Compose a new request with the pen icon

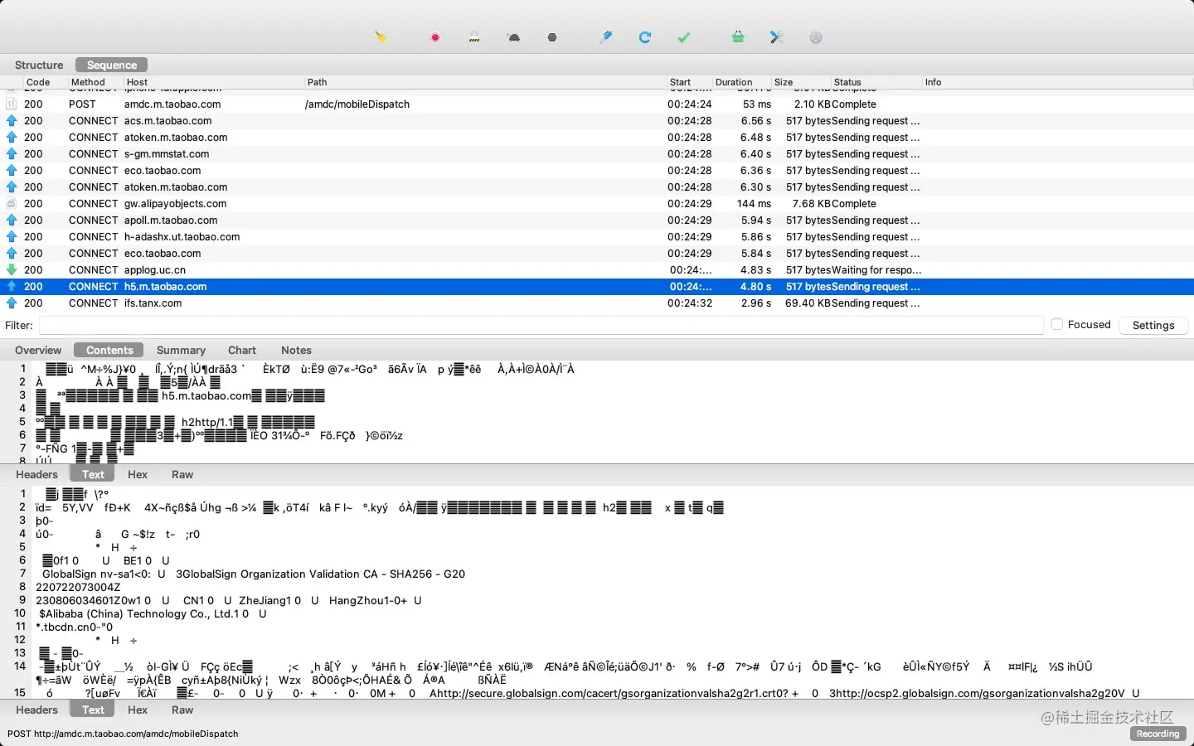click(606, 37)
